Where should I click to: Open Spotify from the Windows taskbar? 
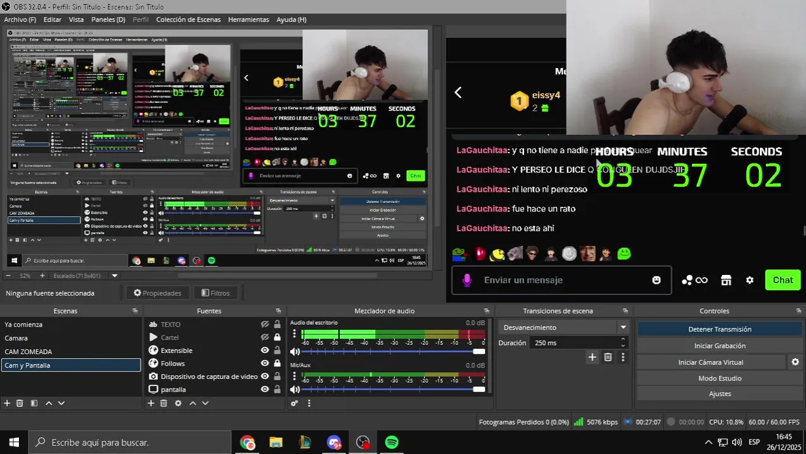click(392, 443)
